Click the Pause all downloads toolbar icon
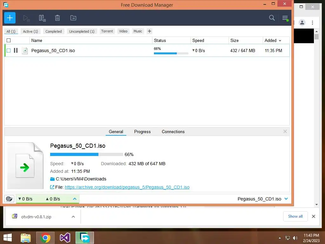This screenshot has width=325, height=244. click(x=42, y=18)
